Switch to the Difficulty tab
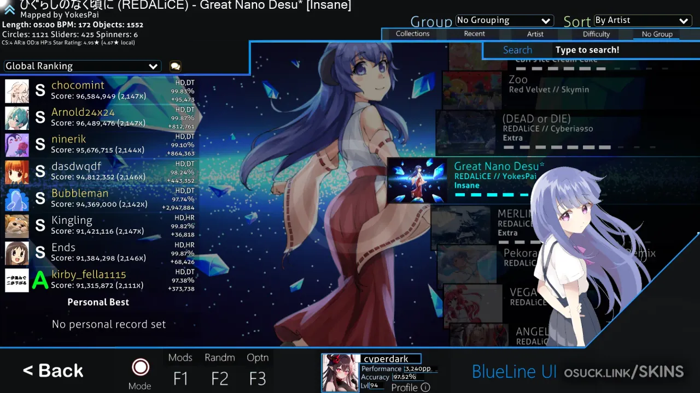The height and width of the screenshot is (393, 700). click(596, 34)
